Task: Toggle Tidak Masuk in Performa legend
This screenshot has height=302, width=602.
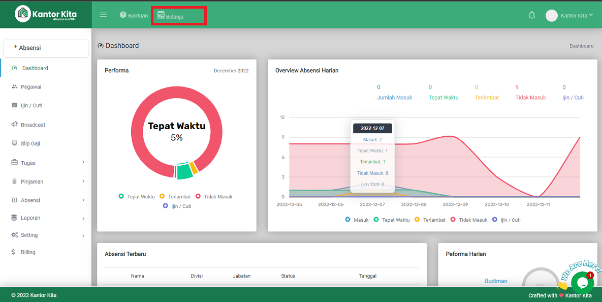Action: [x=214, y=196]
